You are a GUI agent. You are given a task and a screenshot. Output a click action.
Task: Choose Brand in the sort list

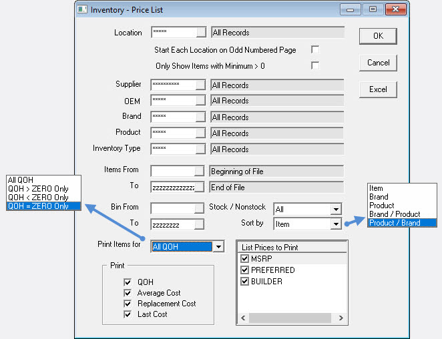(402, 197)
